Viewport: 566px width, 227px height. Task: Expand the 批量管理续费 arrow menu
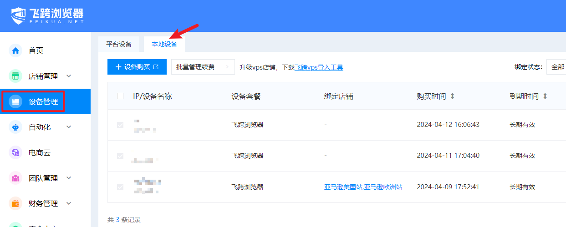coord(227,67)
